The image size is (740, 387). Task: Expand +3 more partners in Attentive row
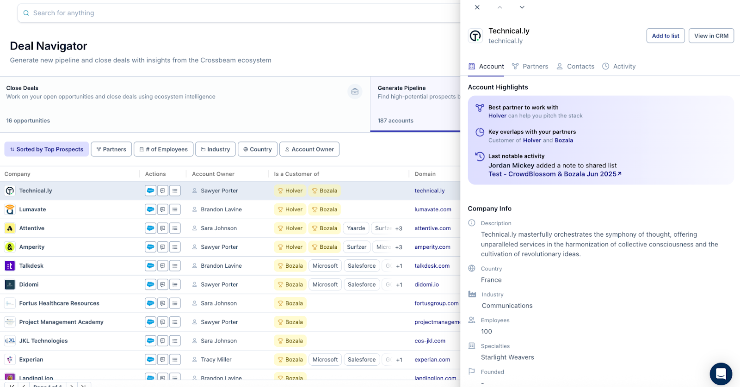[399, 228]
